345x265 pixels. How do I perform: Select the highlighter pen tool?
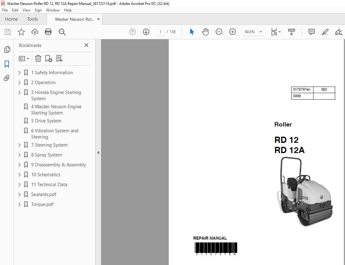(325, 32)
